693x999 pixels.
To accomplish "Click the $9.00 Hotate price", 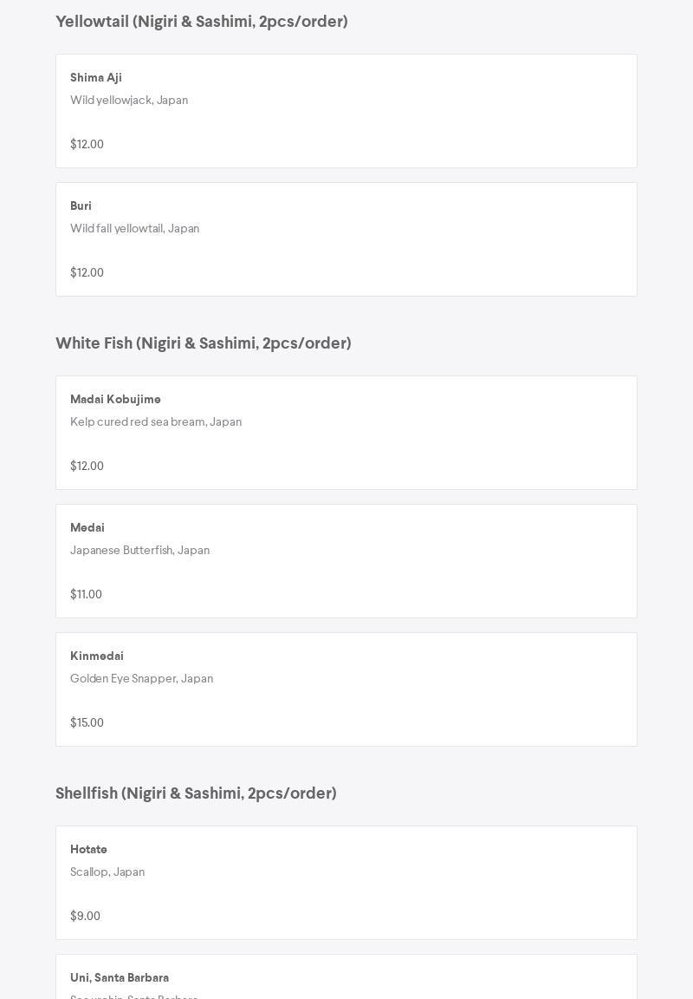I will point(85,917).
